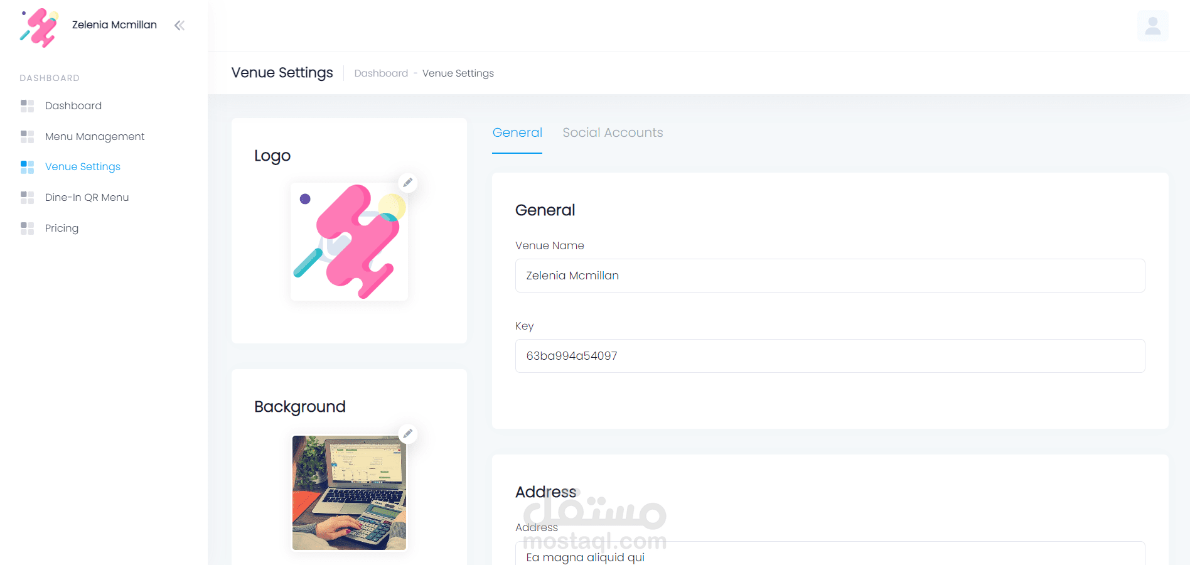Click the Venue Settings breadcrumb item
The height and width of the screenshot is (565, 1190).
tap(458, 73)
